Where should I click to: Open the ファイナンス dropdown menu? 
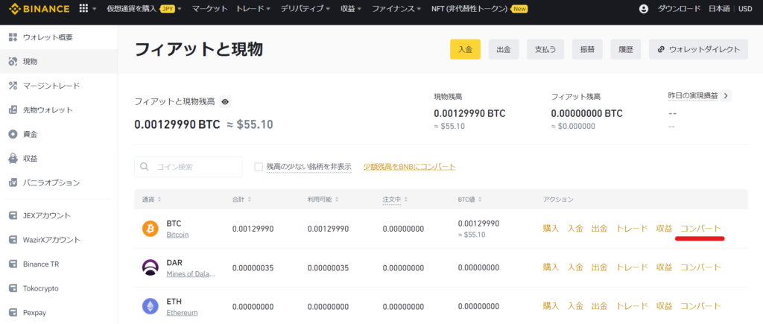[x=396, y=9]
